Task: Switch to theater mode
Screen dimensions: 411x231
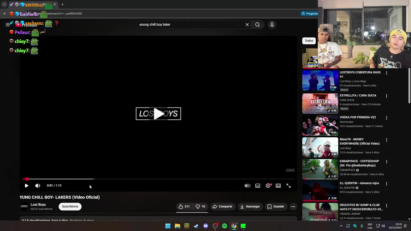Action: tap(278, 185)
